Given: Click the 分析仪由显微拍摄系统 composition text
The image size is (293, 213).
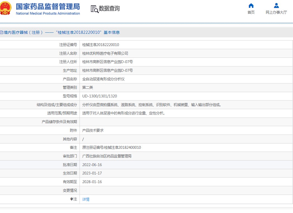Looking at the screenshot, I should click(x=152, y=105).
